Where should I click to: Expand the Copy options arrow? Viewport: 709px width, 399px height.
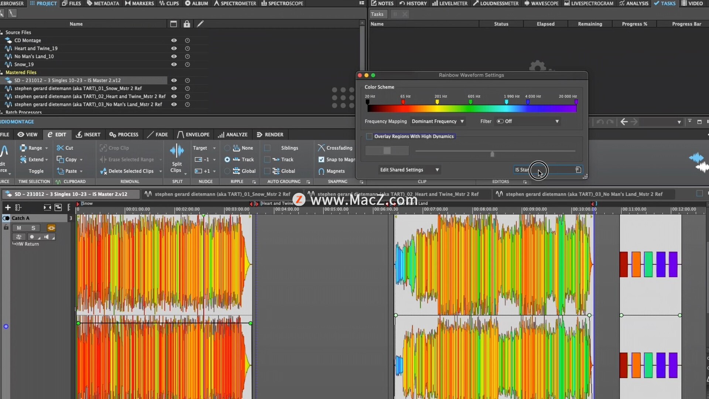[81, 160]
